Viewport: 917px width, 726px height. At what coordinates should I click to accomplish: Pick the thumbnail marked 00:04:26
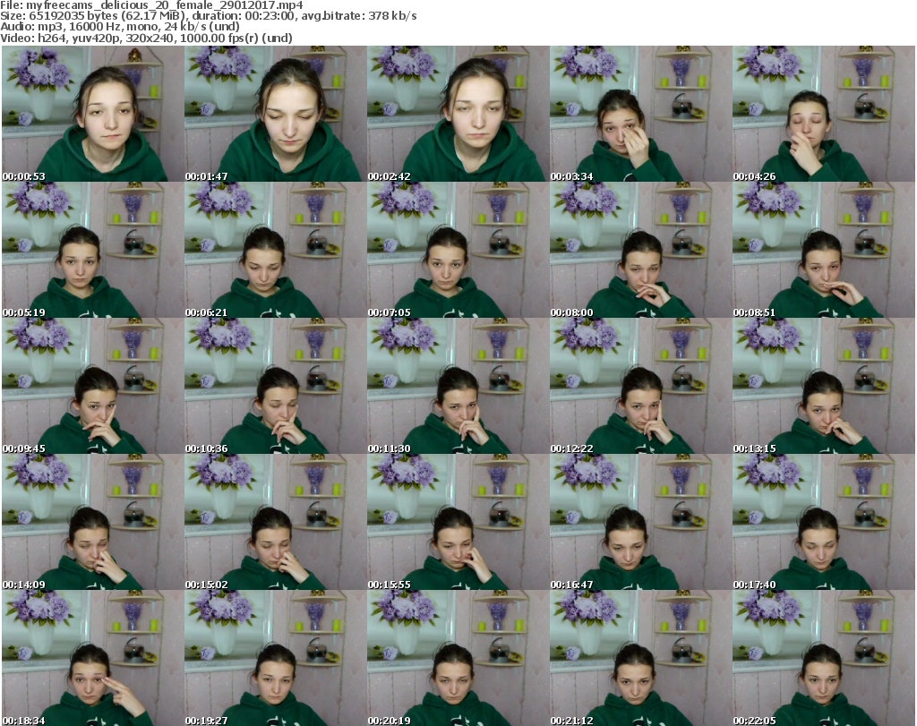point(823,115)
